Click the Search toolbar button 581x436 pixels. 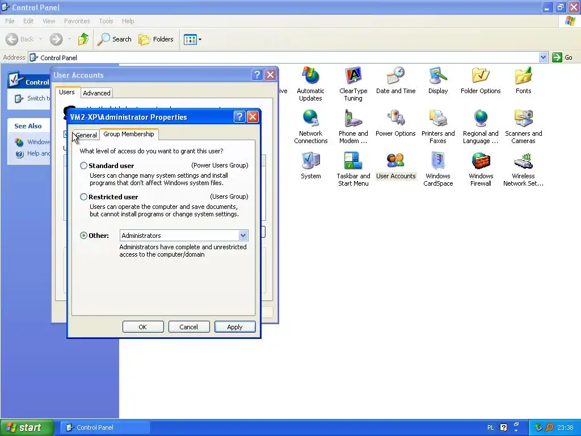tap(115, 39)
